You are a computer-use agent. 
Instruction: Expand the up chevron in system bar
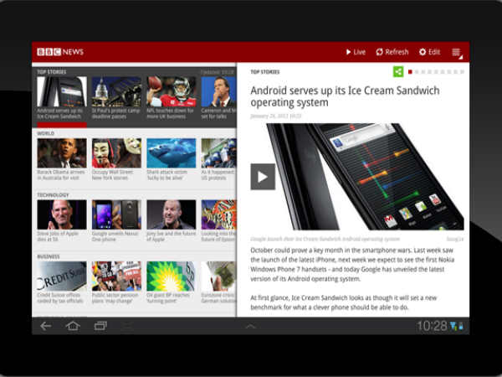(x=251, y=327)
